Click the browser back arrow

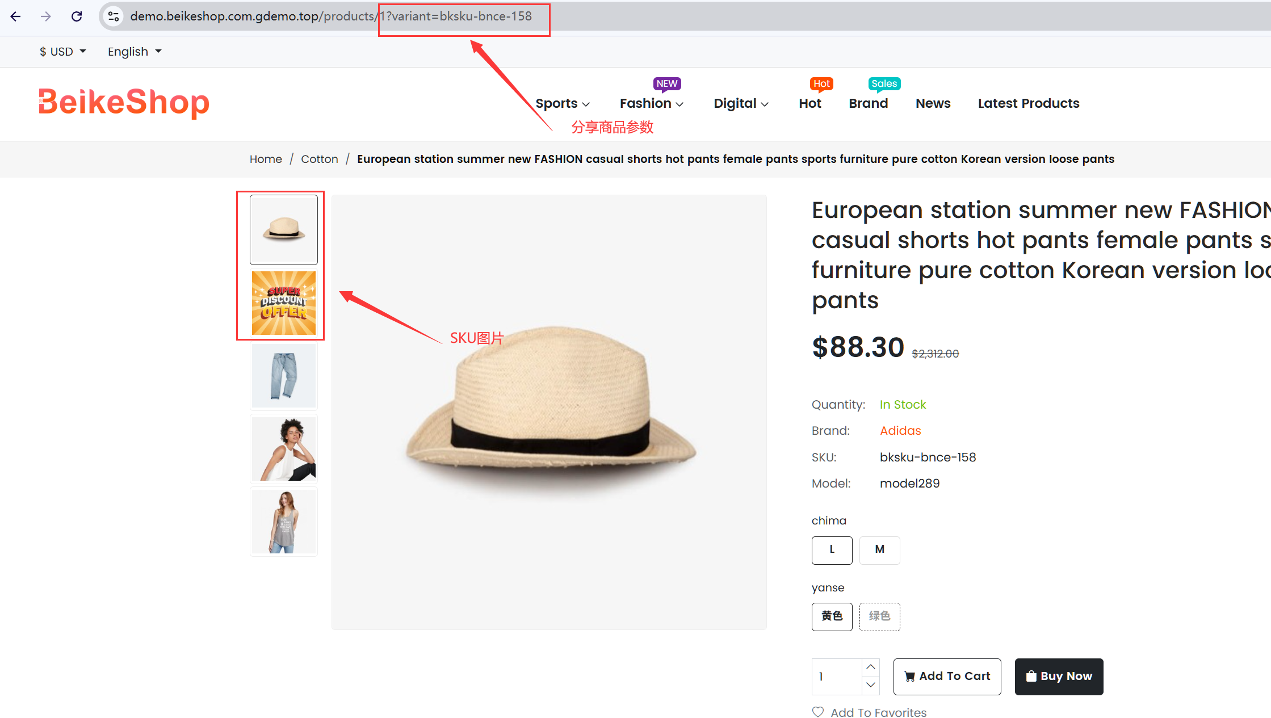point(16,16)
